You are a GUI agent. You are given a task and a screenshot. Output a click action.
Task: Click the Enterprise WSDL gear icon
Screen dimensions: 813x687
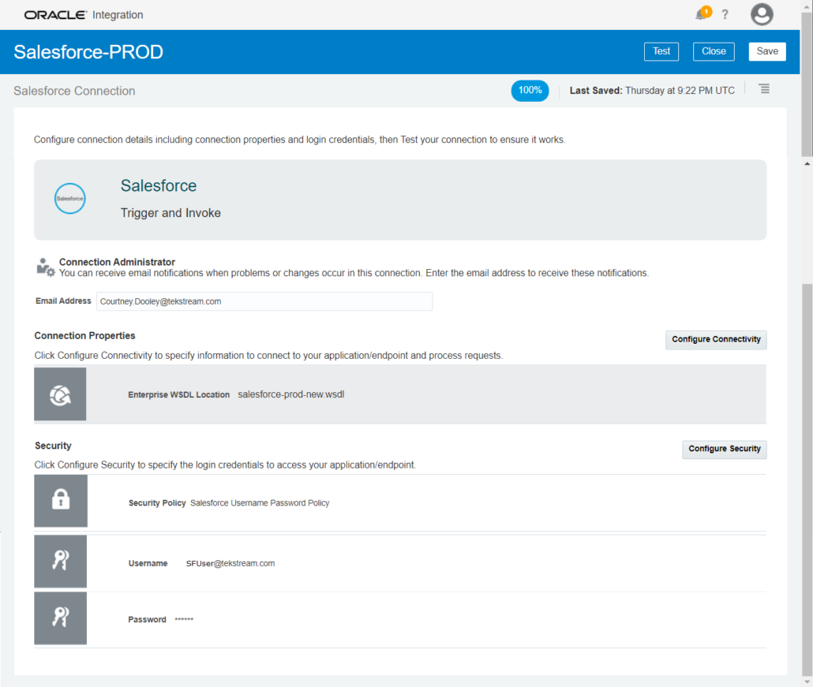pos(60,394)
